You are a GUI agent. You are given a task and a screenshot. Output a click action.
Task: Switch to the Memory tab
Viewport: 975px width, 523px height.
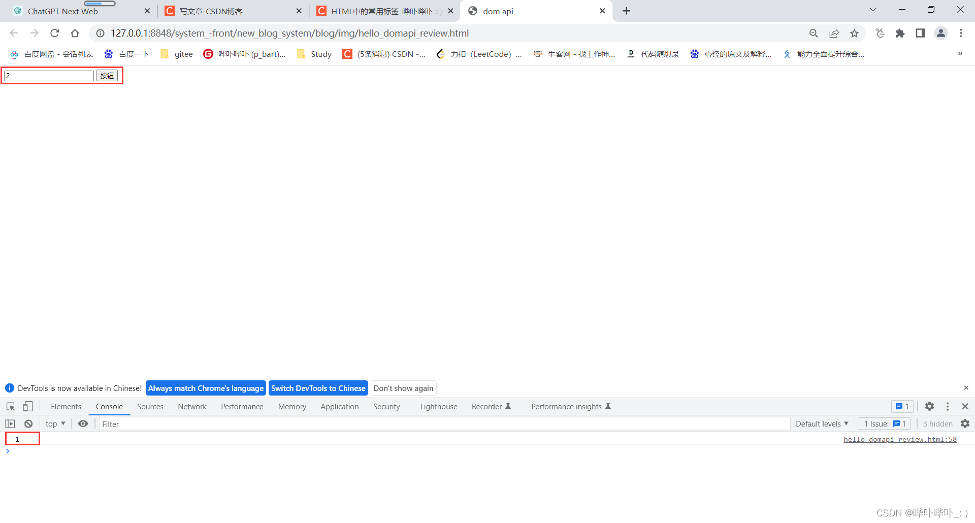tap(292, 407)
